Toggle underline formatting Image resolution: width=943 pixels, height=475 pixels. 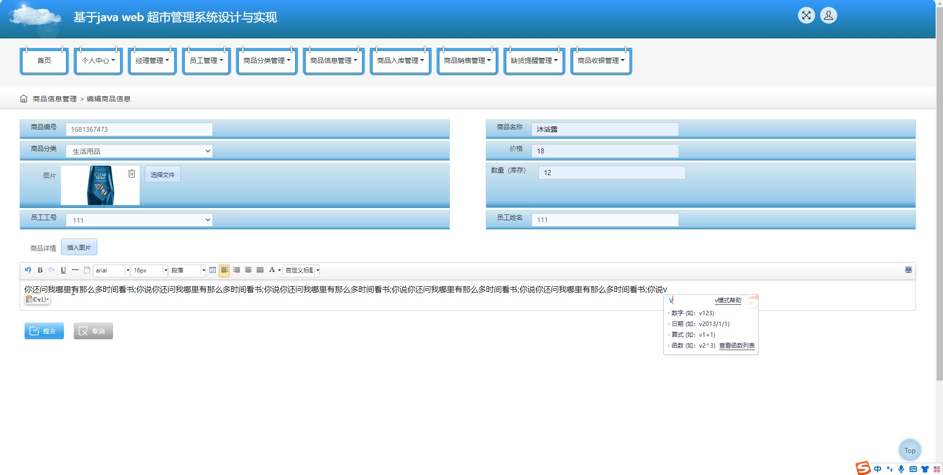(63, 270)
